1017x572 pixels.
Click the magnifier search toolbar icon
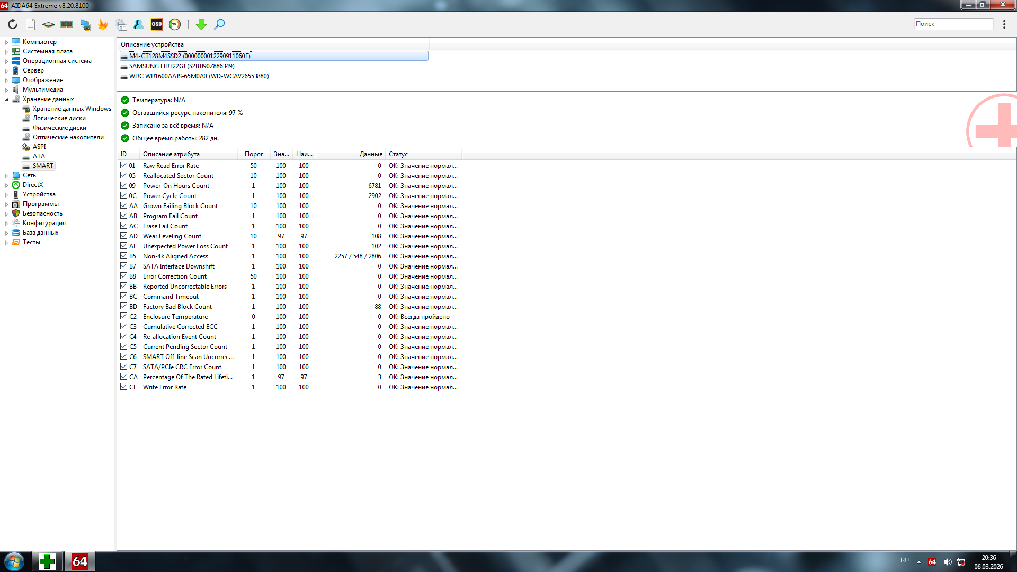(x=219, y=24)
